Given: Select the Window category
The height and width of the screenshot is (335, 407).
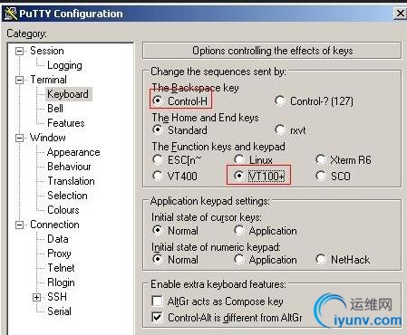Looking at the screenshot, I should [x=48, y=138].
